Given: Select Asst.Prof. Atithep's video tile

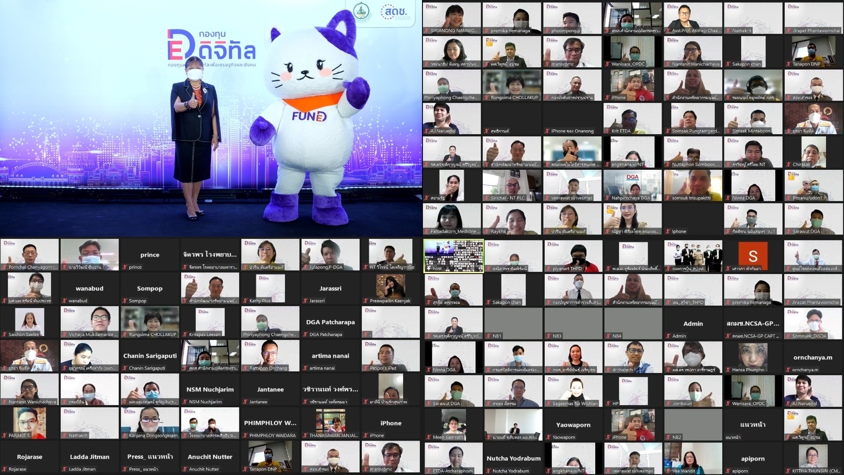Looking at the screenshot, I should click(693, 18).
